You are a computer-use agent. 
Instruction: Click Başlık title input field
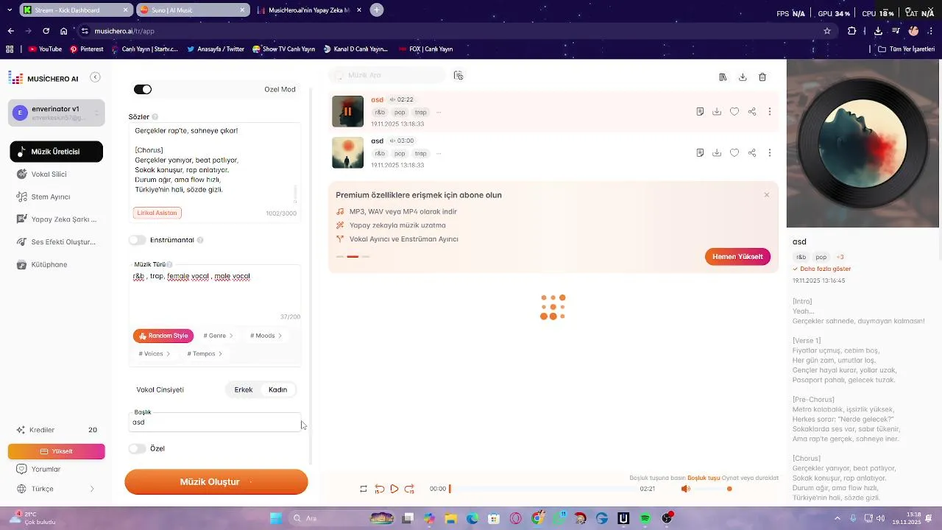pos(215,423)
